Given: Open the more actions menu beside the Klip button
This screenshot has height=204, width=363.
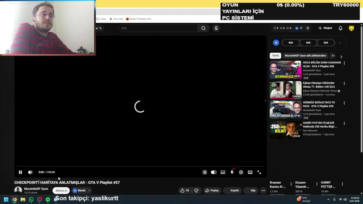Looking at the screenshot, I should tap(263, 191).
